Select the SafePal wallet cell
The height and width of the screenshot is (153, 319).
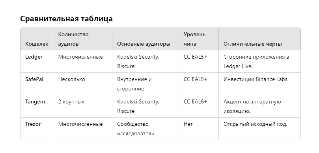[37, 84]
